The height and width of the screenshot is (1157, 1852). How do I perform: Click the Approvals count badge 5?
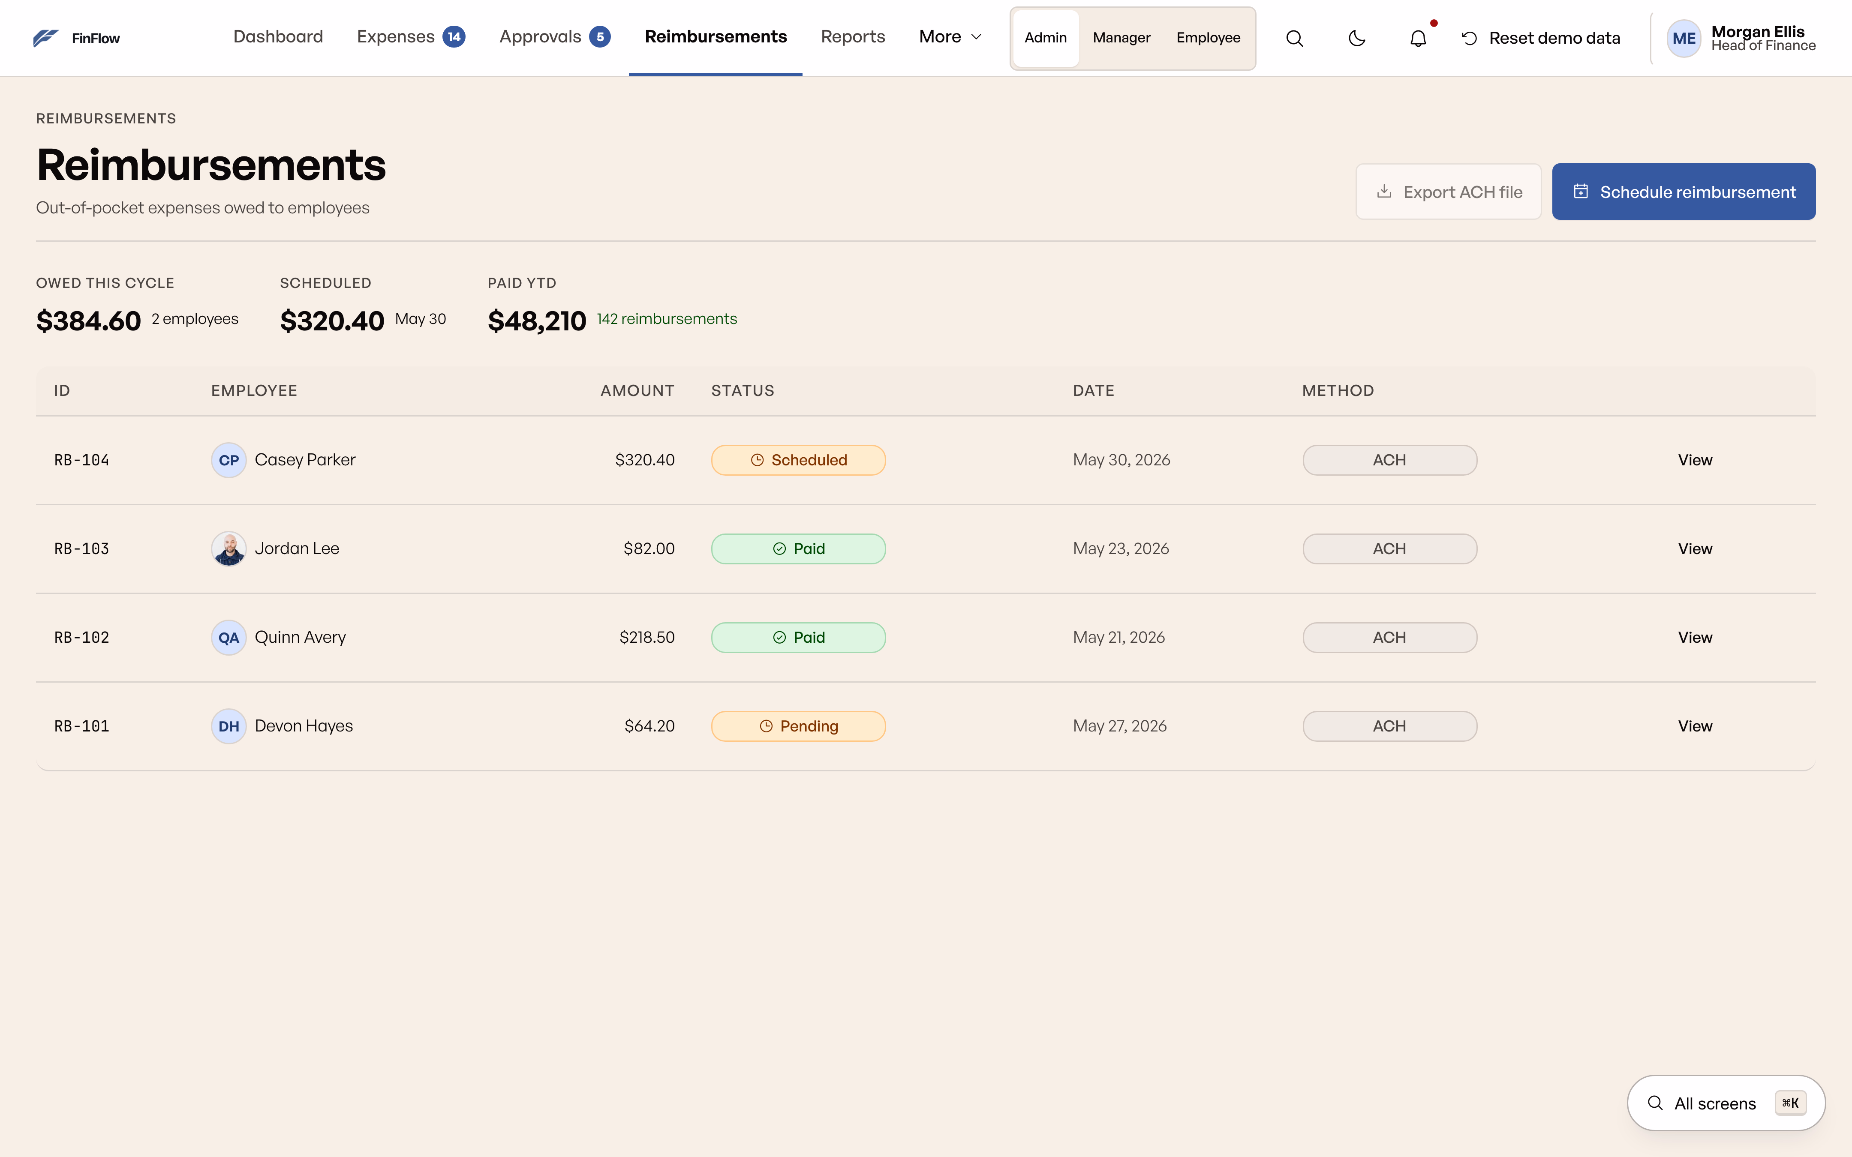click(600, 37)
